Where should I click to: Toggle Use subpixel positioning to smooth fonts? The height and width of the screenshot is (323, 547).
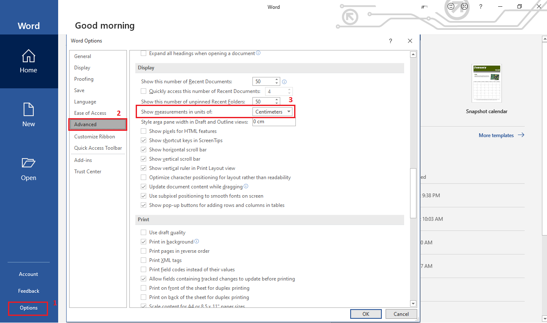(143, 196)
